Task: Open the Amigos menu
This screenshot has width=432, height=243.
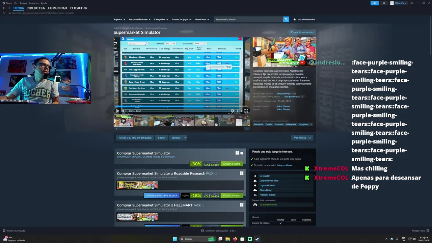Action: tap(23, 3)
